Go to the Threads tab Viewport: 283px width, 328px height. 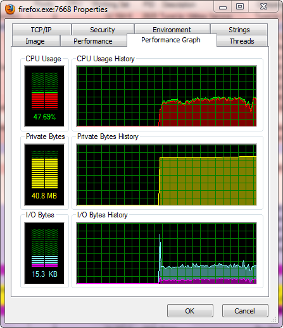coord(242,41)
